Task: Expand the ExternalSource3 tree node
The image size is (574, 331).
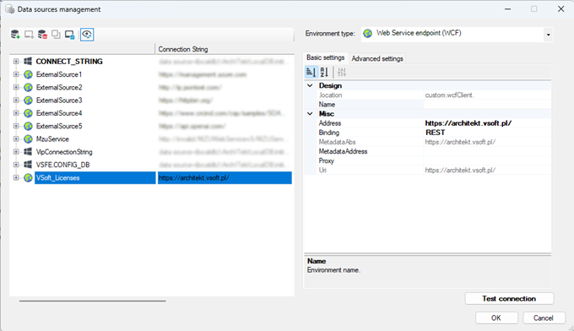Action: [16, 100]
